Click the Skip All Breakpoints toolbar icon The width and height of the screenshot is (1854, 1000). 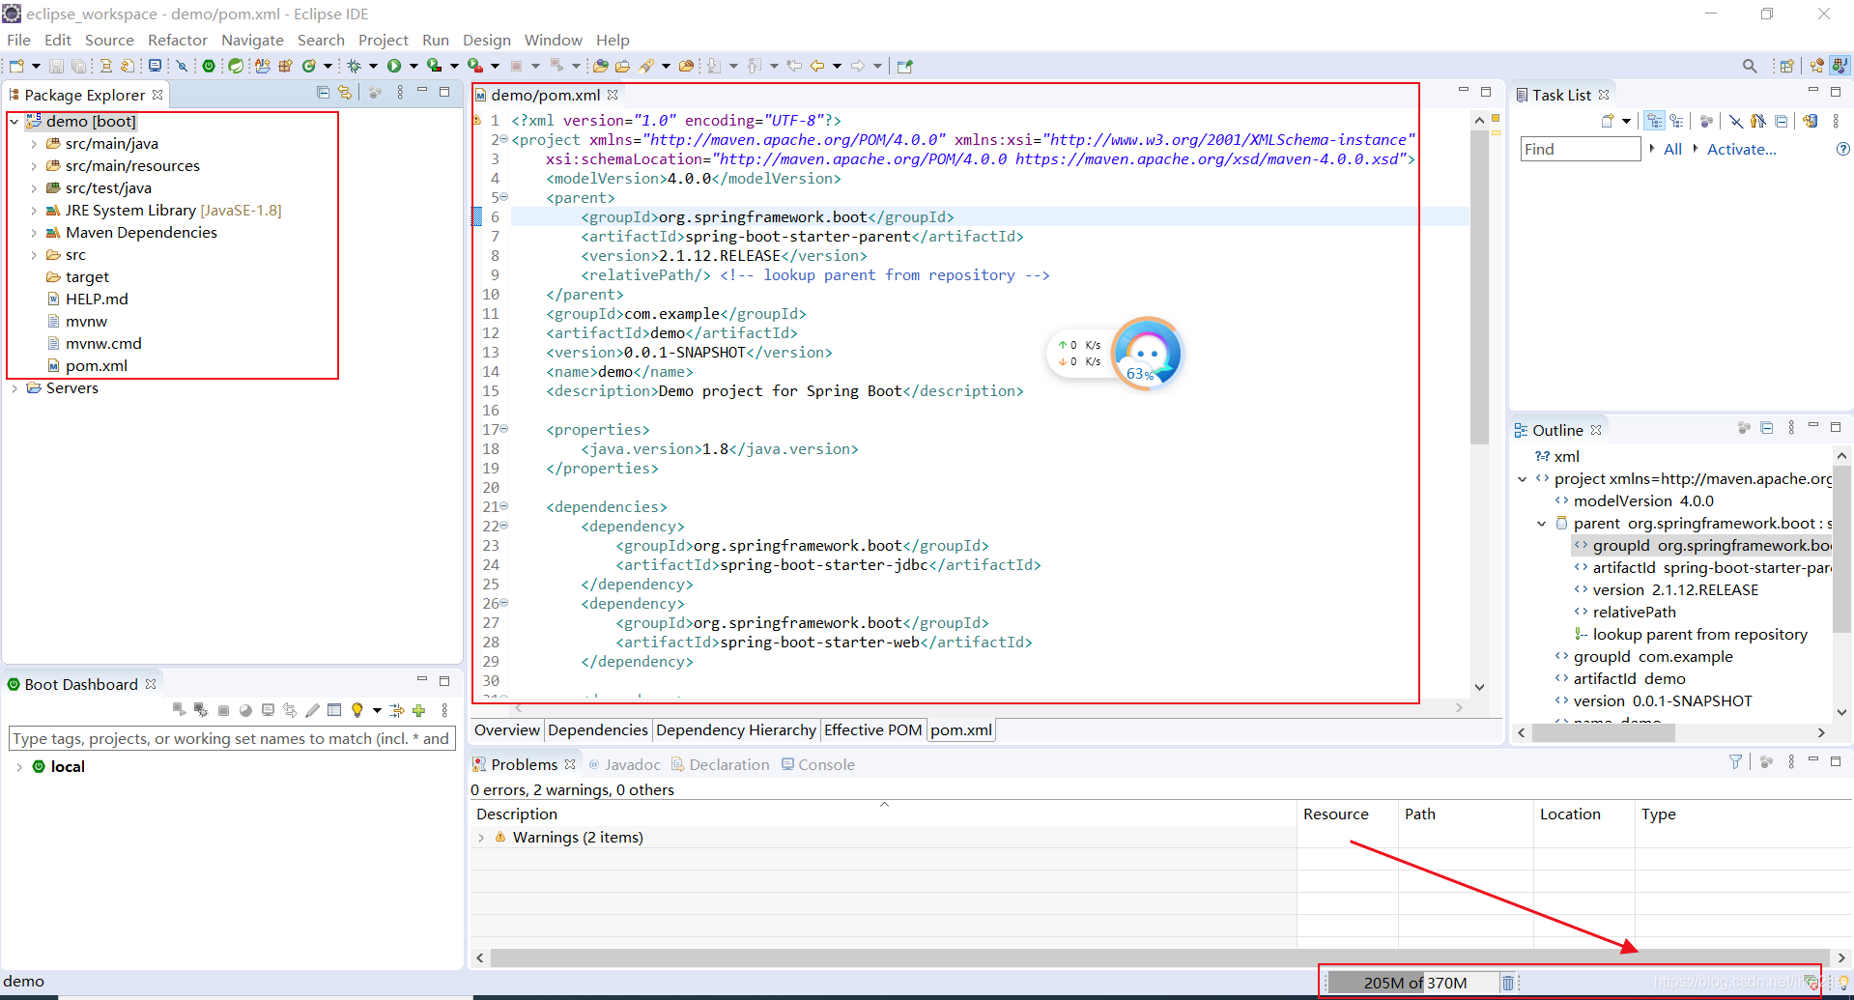click(182, 65)
